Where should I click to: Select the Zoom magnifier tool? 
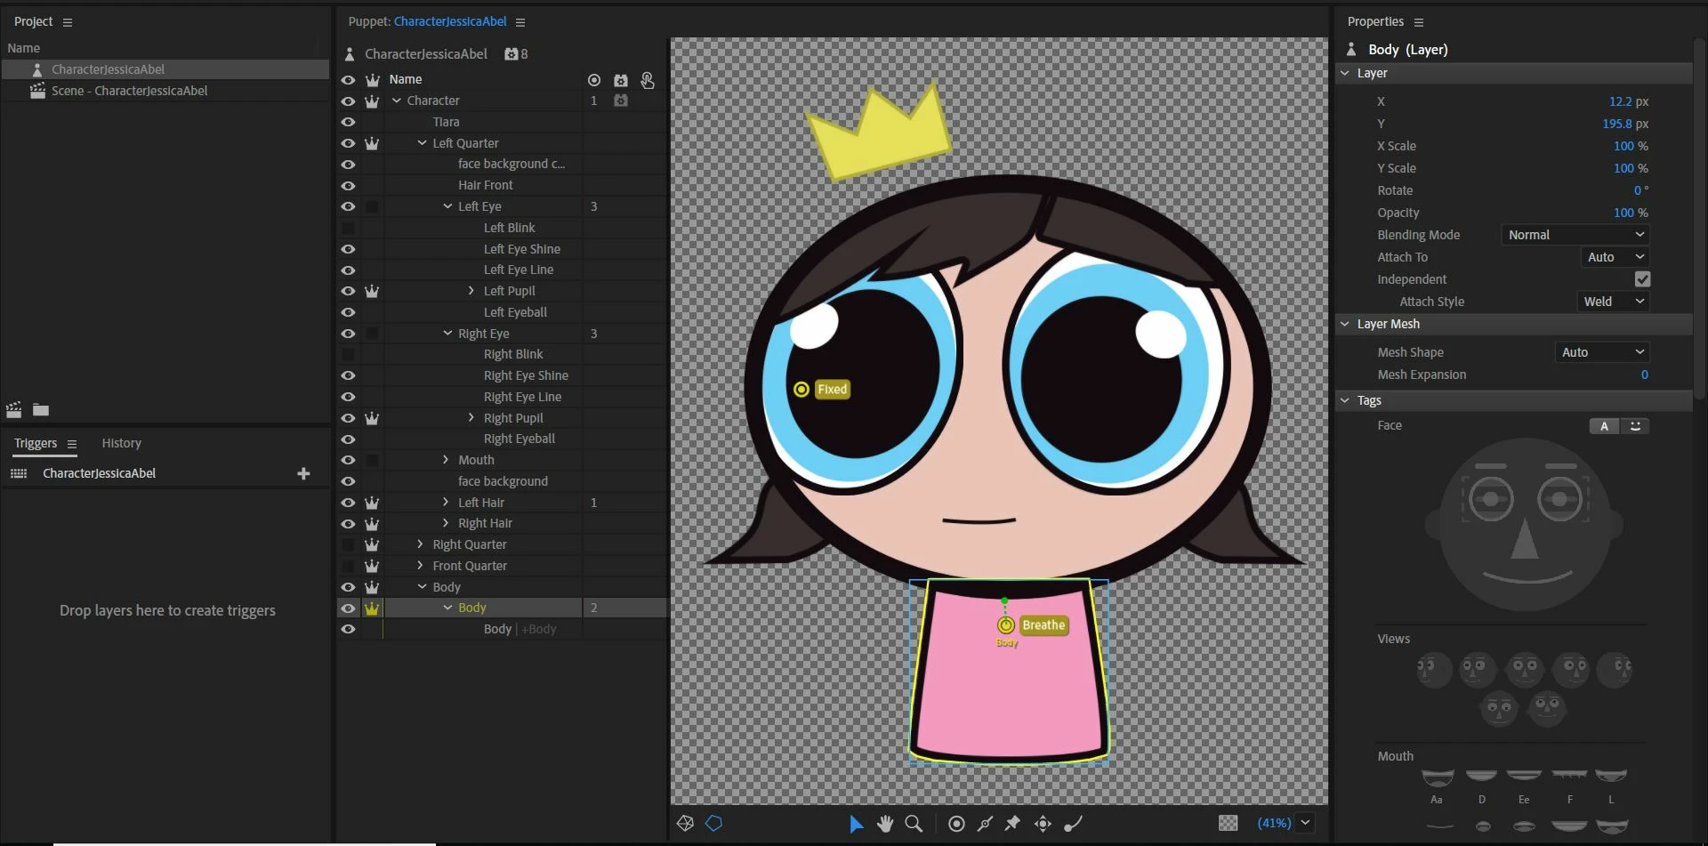914,824
